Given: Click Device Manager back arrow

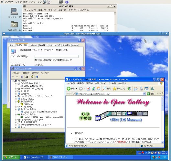Looking at the screenshot, I should (x=13, y=77).
